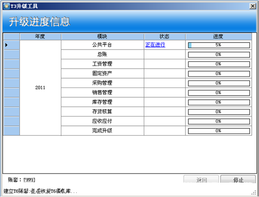Select the 进度 column header
259x197 pixels.
219,36
